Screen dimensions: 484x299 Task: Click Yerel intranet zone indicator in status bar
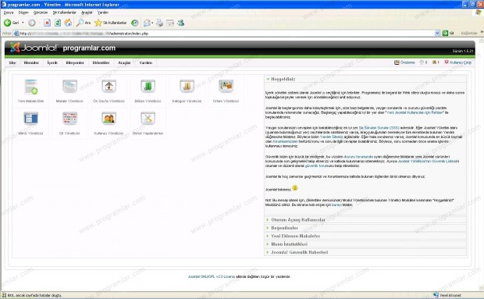click(x=447, y=295)
